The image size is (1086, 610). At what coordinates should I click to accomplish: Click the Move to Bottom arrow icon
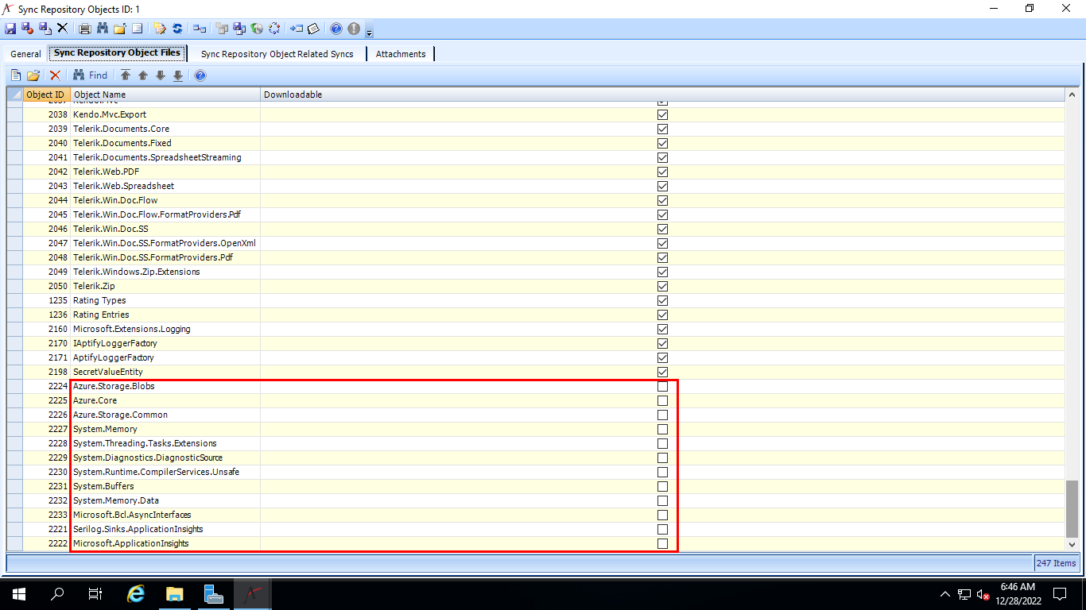coord(178,75)
